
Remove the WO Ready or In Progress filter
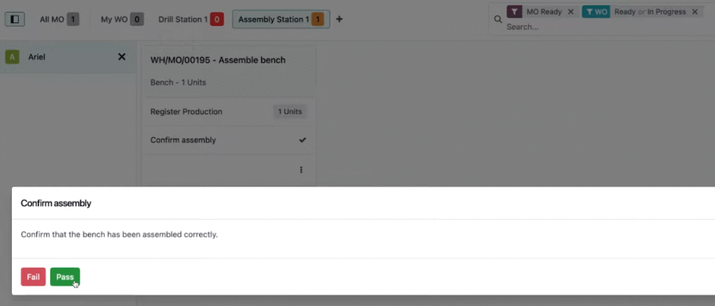695,12
